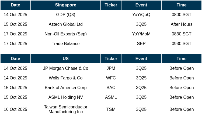Viewport: 202px width, 117px height.
Task: Click the GDP (Q3) entry
Action: (65, 14)
